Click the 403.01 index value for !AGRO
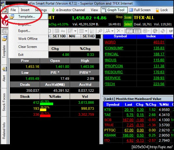The height and width of the screenshot is (150, 174). pos(159,42)
